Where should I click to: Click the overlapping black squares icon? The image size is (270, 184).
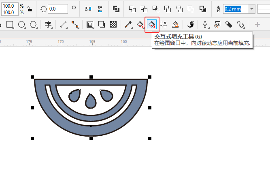pos(116,9)
